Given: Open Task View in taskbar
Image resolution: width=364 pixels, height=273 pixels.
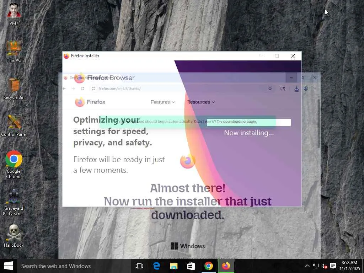Looking at the screenshot, I should 139,266.
